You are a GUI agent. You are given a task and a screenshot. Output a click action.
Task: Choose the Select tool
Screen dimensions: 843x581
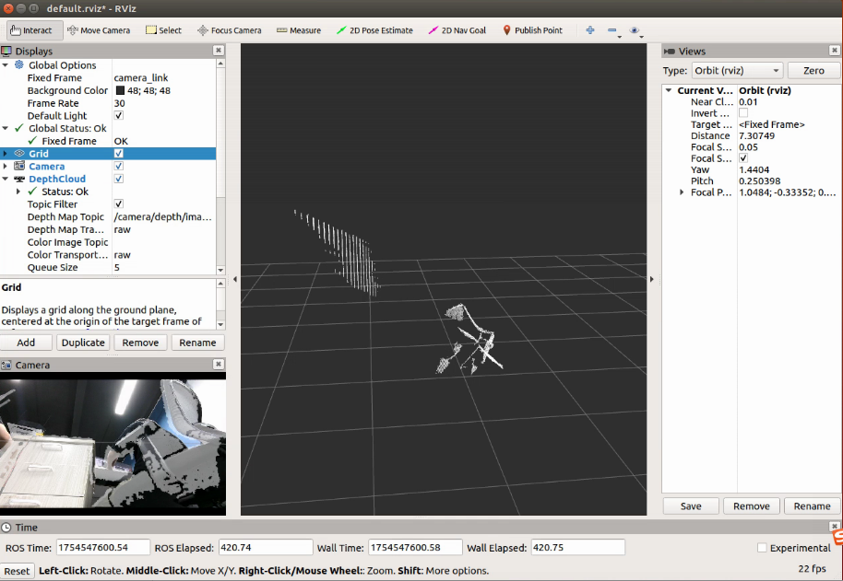click(x=163, y=30)
